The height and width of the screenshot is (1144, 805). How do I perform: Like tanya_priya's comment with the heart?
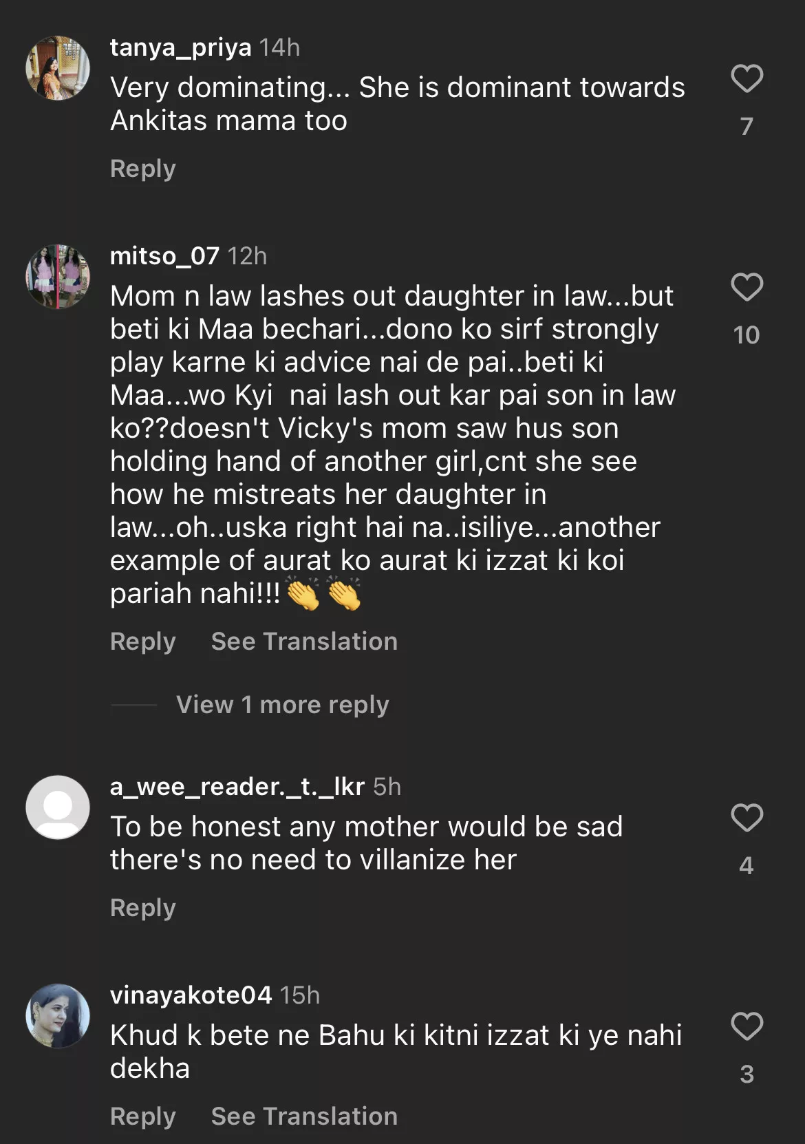(x=747, y=78)
